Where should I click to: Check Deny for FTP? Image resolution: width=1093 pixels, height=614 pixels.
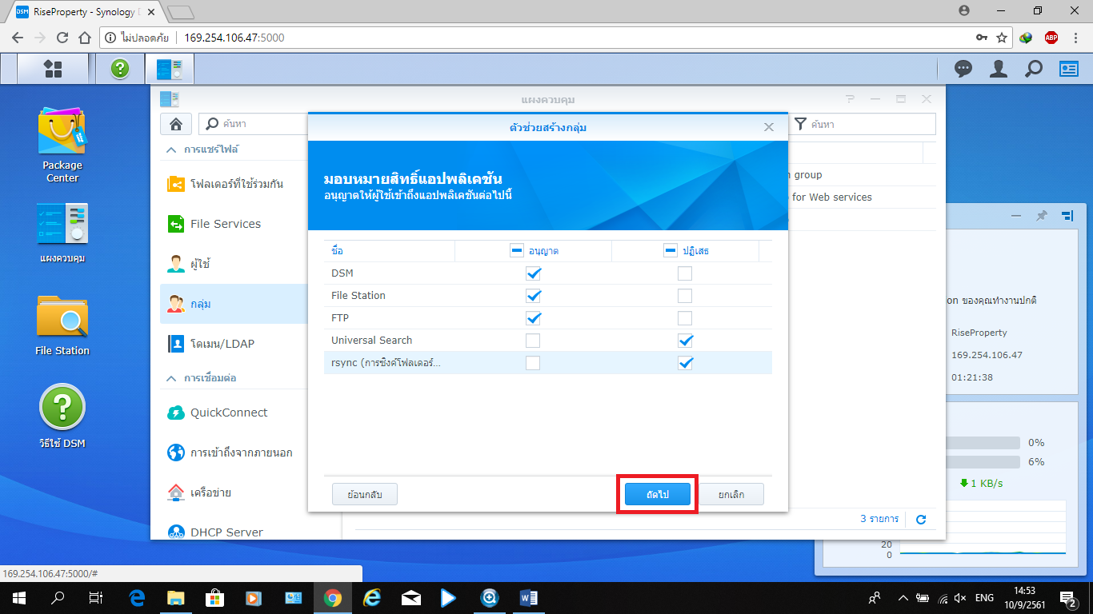pos(684,318)
